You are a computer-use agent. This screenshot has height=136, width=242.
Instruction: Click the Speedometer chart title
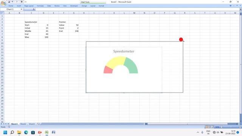coord(124,51)
